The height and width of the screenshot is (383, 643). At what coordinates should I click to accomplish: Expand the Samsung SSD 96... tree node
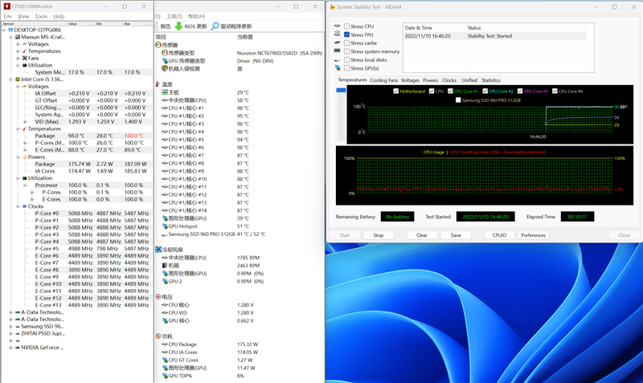[11, 327]
